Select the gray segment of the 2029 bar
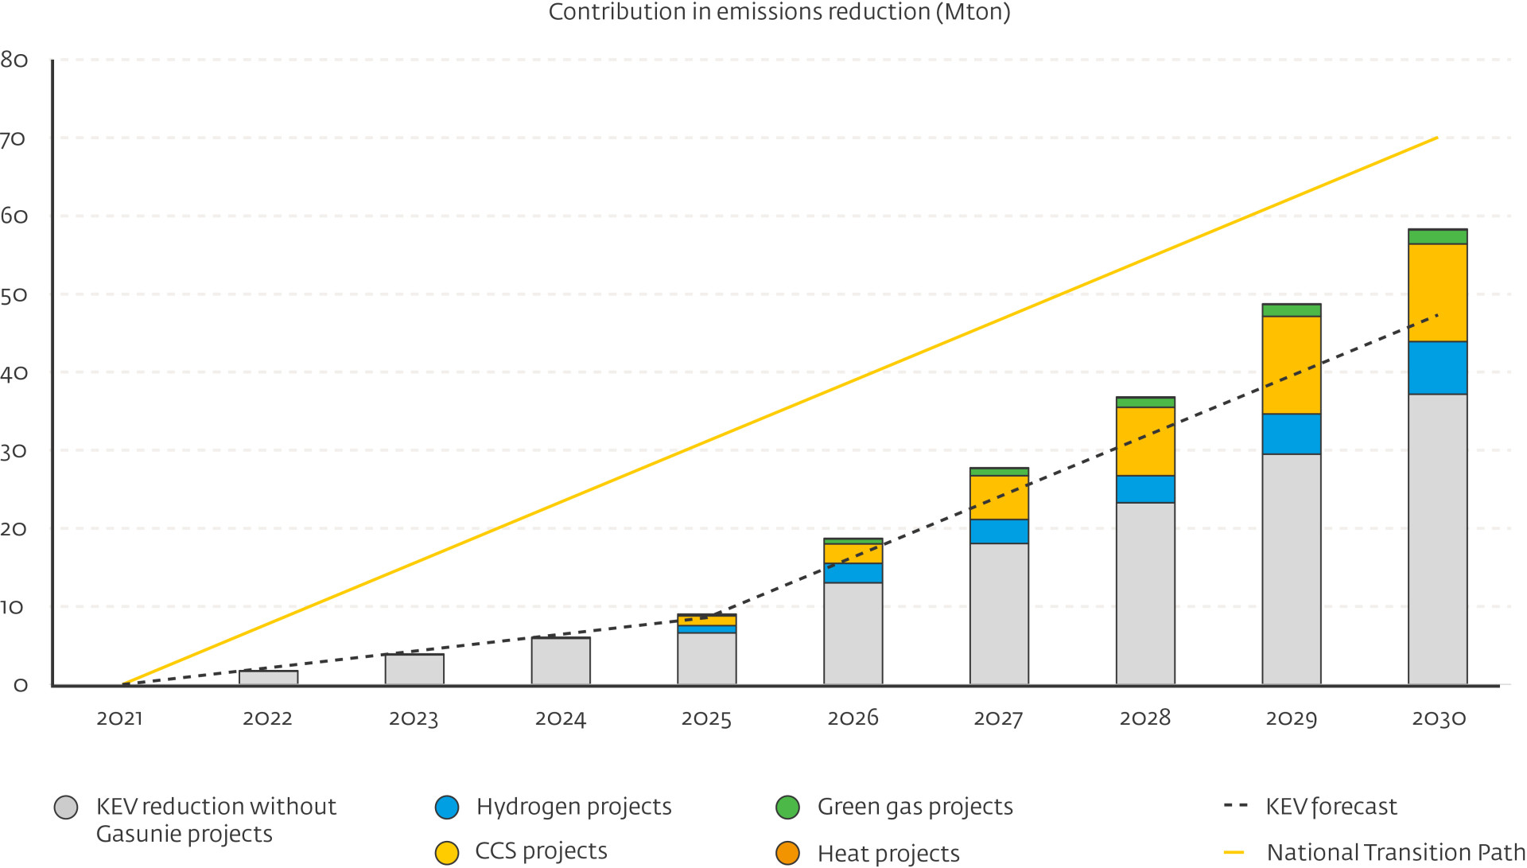 pos(1292,570)
